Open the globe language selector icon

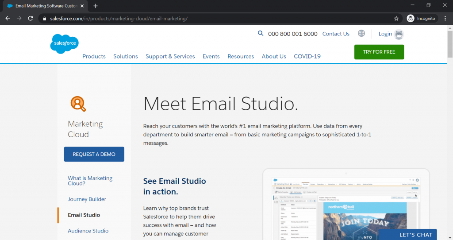pyautogui.click(x=361, y=33)
